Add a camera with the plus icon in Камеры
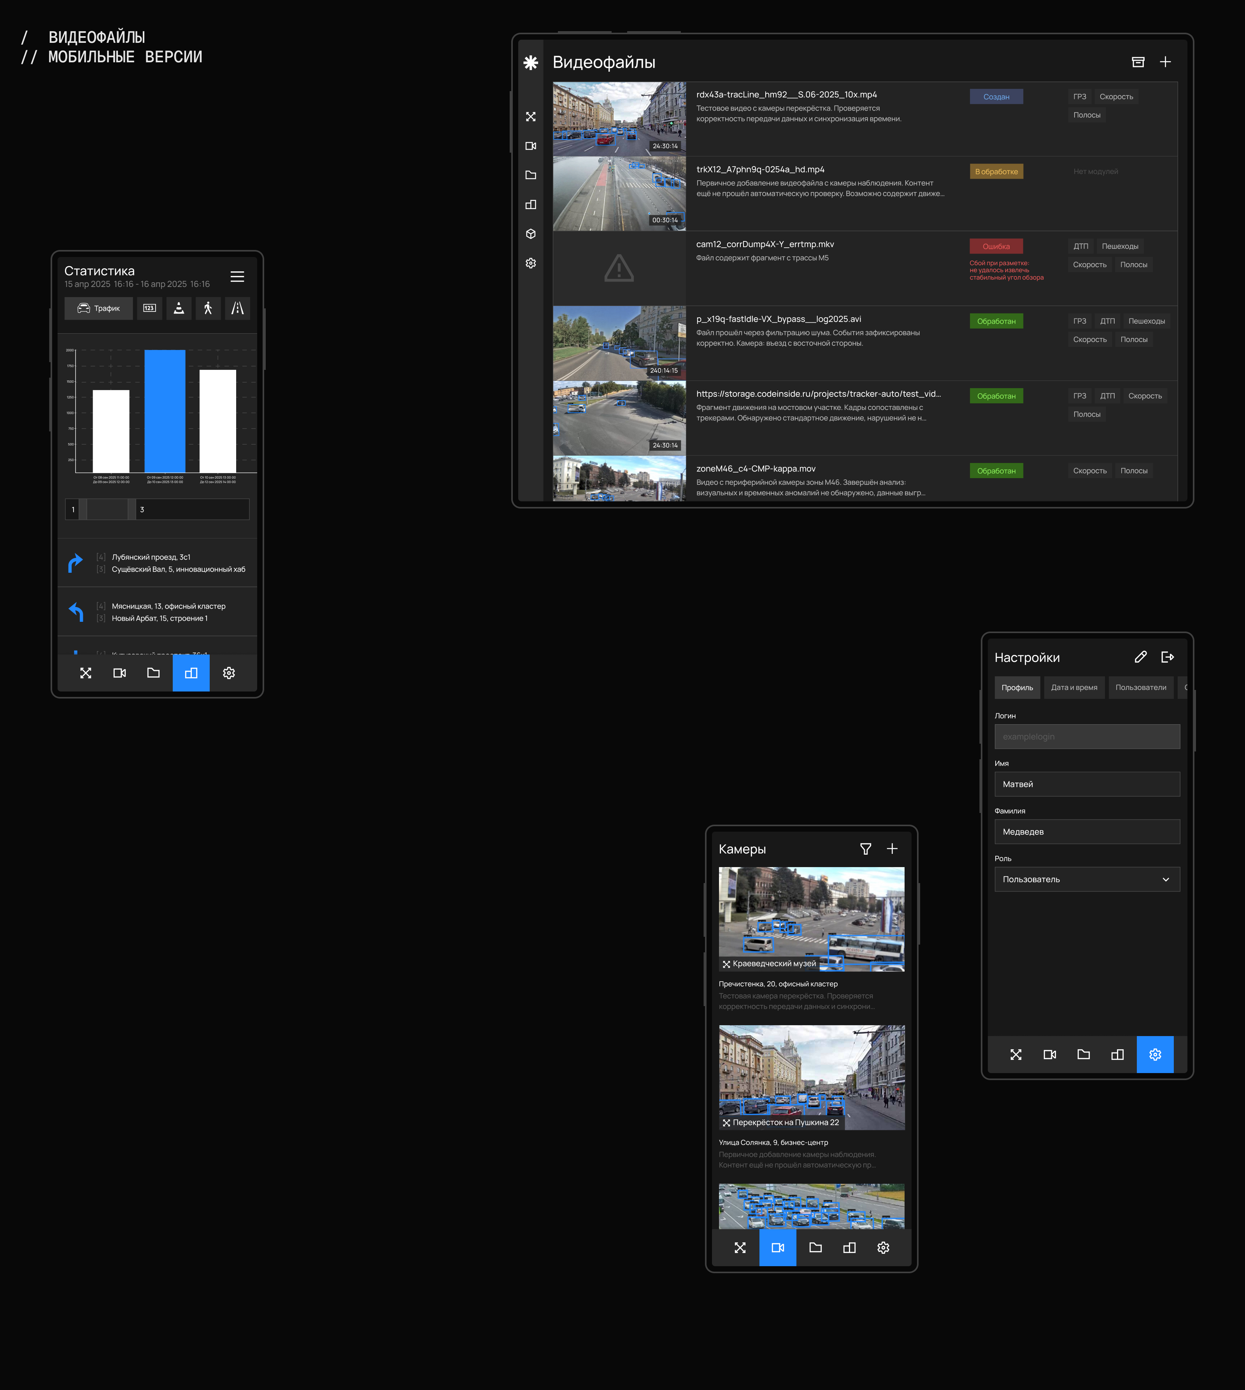The width and height of the screenshot is (1245, 1390). point(892,849)
